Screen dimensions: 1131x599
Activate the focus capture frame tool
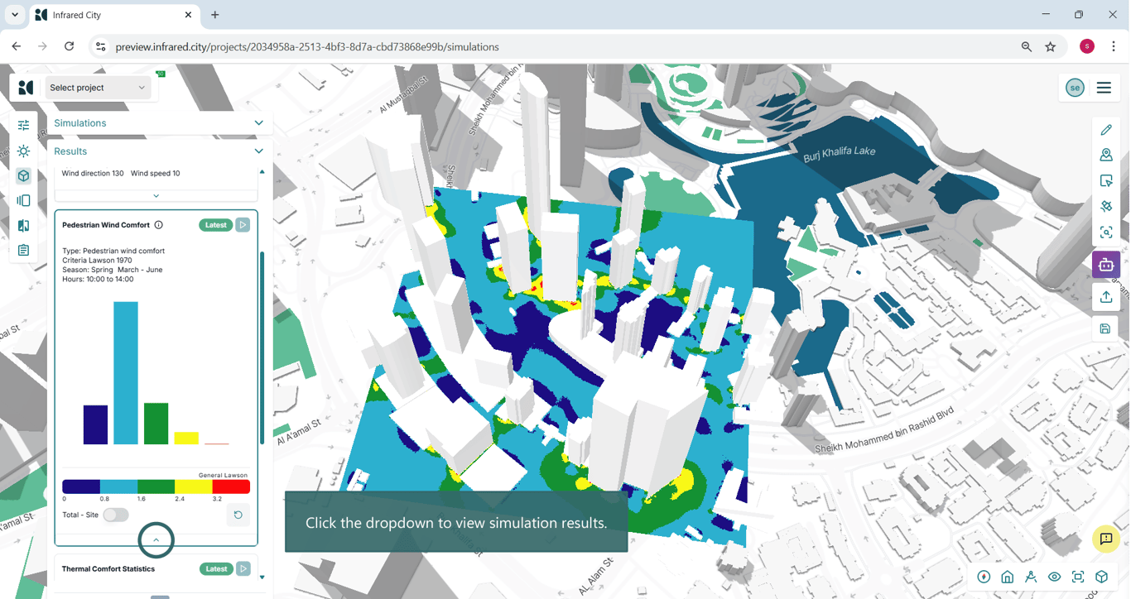point(1106,232)
